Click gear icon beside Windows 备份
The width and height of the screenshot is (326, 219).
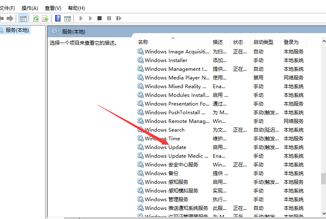click(x=141, y=173)
